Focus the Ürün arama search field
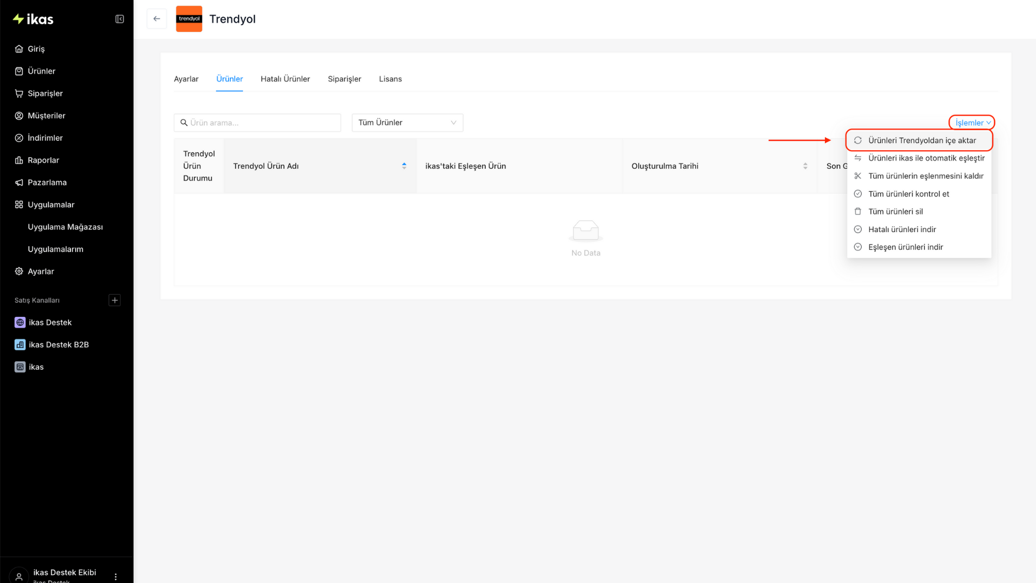Viewport: 1036px width, 583px height. [257, 123]
